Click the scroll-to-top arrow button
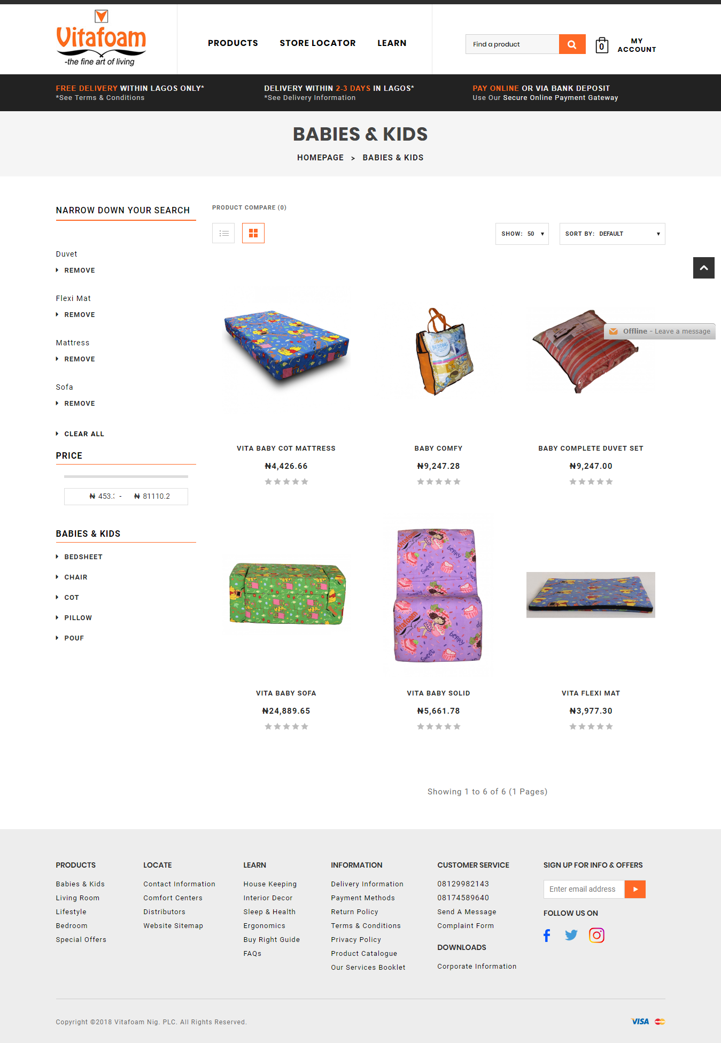The height and width of the screenshot is (1043, 721). 704,268
